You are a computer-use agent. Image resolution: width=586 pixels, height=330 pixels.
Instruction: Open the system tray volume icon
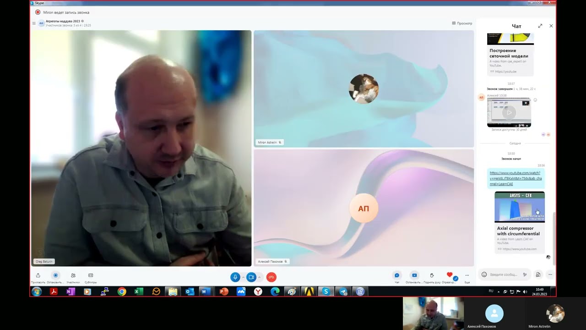(x=525, y=291)
